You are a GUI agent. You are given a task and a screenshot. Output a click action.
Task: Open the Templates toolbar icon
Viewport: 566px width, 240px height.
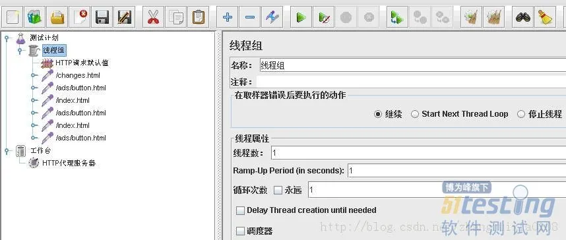point(35,17)
